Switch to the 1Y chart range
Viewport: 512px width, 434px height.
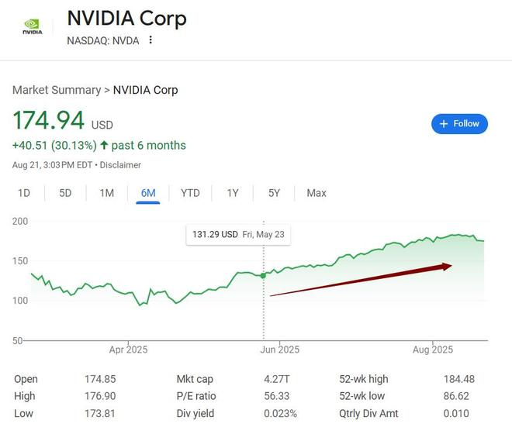tap(233, 193)
